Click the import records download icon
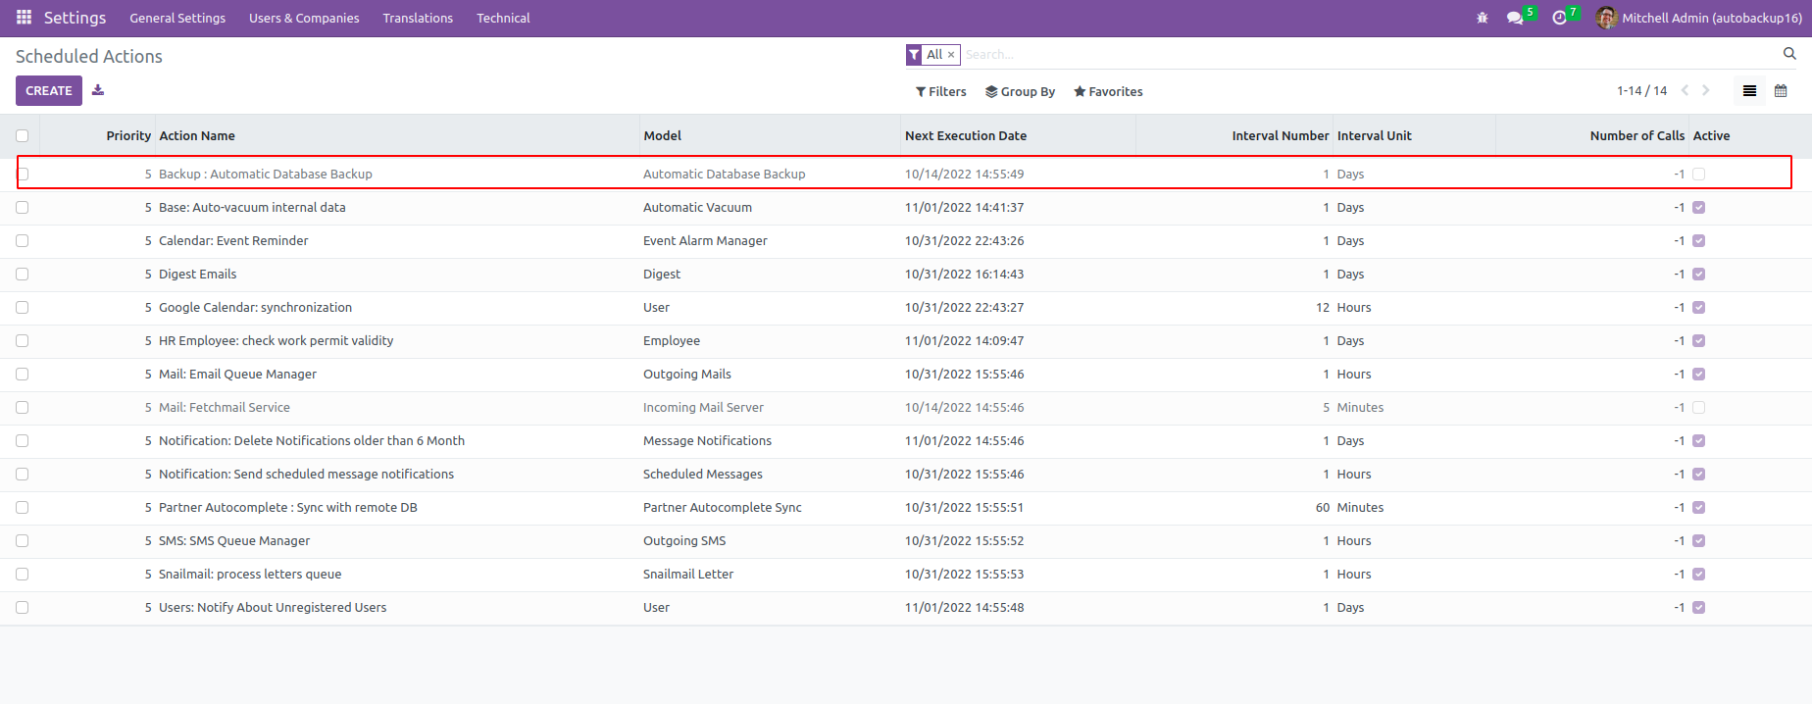Image resolution: width=1812 pixels, height=704 pixels. (98, 90)
